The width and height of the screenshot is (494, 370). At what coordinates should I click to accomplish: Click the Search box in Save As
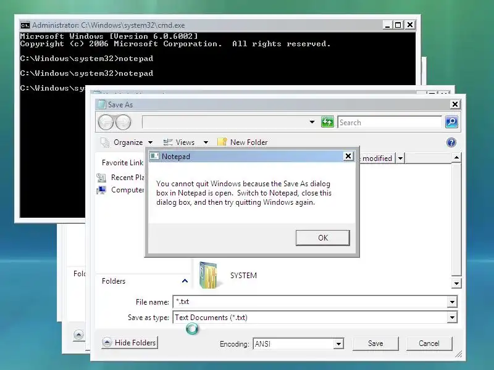(390, 122)
